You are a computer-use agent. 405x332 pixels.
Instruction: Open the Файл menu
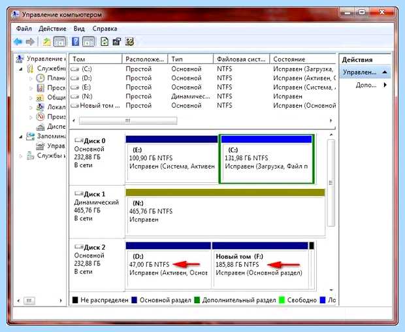click(24, 28)
